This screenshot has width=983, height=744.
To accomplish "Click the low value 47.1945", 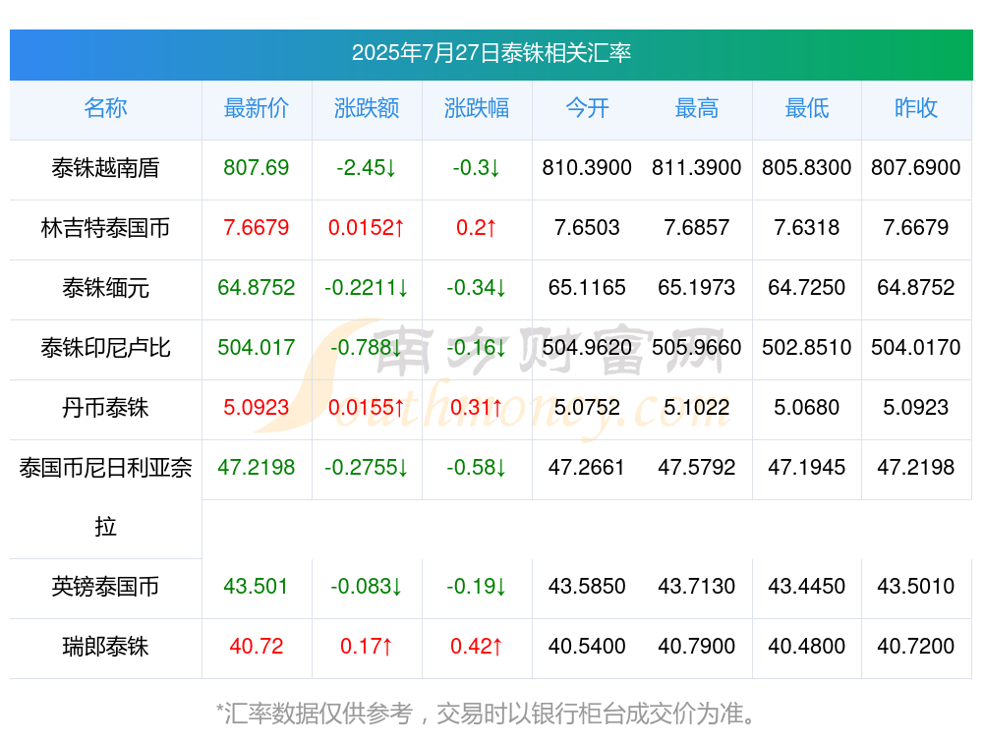I will pyautogui.click(x=807, y=468).
